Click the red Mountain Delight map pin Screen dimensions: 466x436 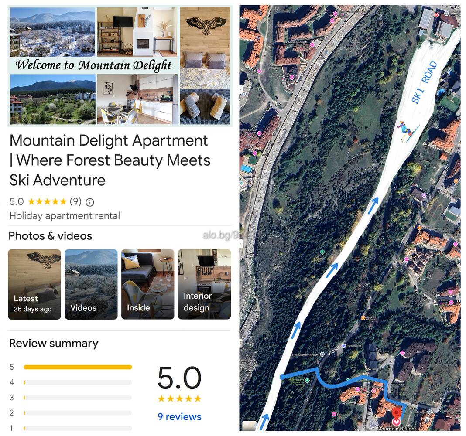396,413
